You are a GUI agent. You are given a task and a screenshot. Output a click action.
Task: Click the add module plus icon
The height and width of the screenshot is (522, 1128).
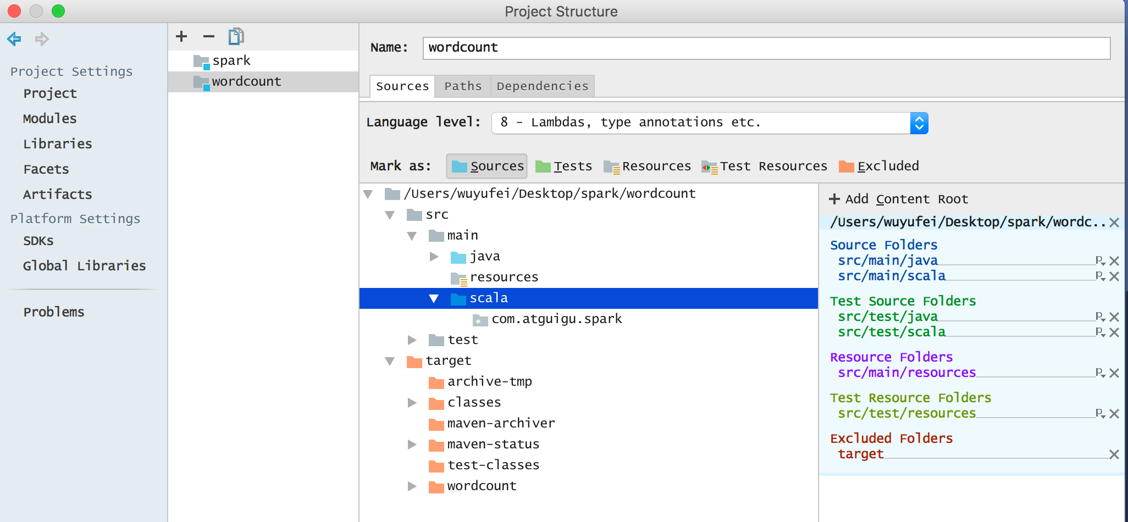(181, 37)
